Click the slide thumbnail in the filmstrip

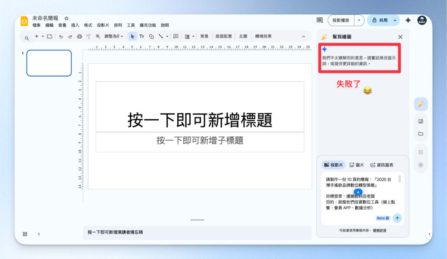49,63
